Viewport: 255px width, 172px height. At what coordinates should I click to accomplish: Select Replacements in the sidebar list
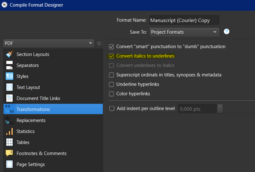click(31, 120)
